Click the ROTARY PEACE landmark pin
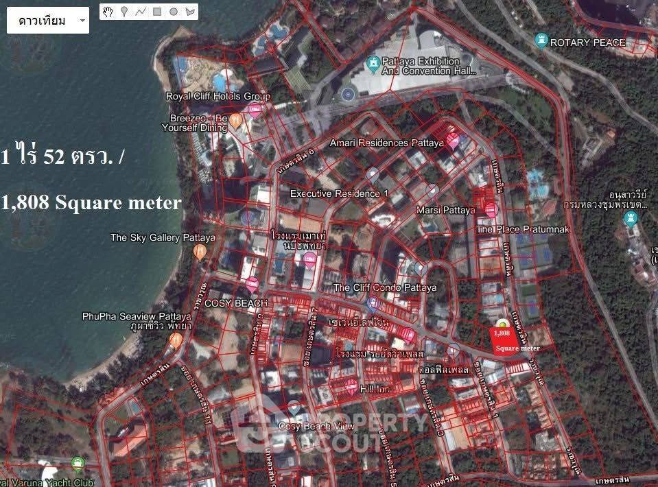Image resolution: width=658 pixels, height=487 pixels. (542, 40)
